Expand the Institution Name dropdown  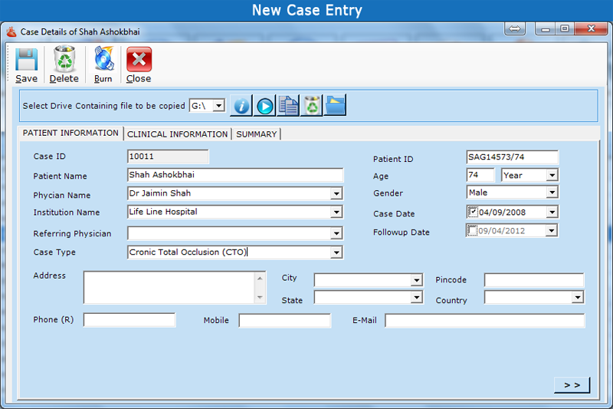[x=336, y=212]
